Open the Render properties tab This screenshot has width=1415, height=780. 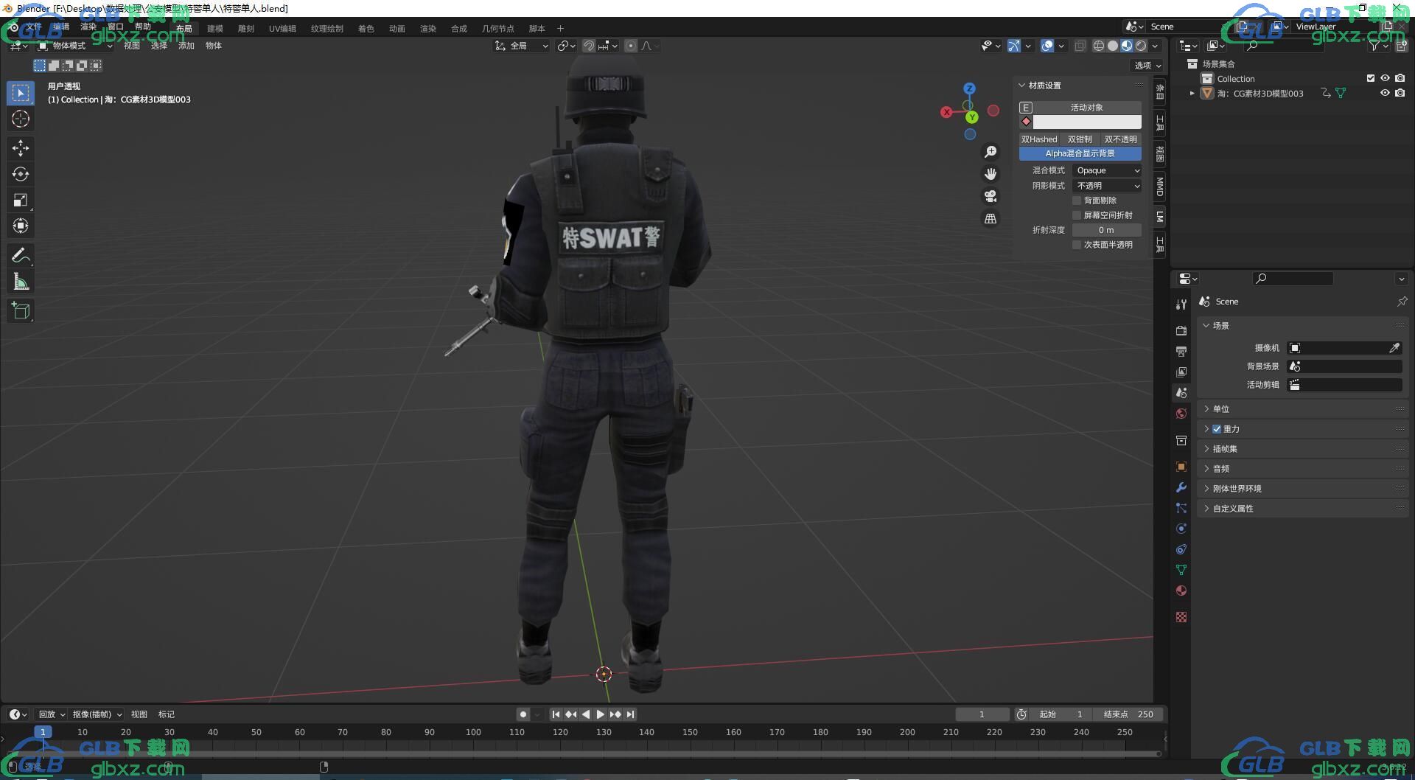point(1181,331)
